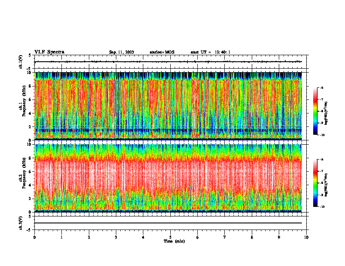Click ch.2 frequency tick label "2"
Image resolution: width=345 pixels, height=266 pixels.
pos(31,199)
